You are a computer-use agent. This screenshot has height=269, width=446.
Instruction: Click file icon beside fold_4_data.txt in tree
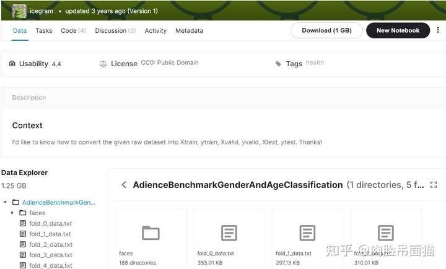(x=23, y=265)
